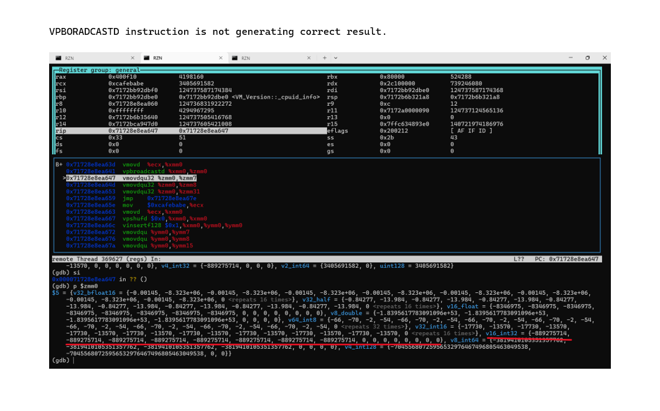Click the eflags register entry

(337, 131)
